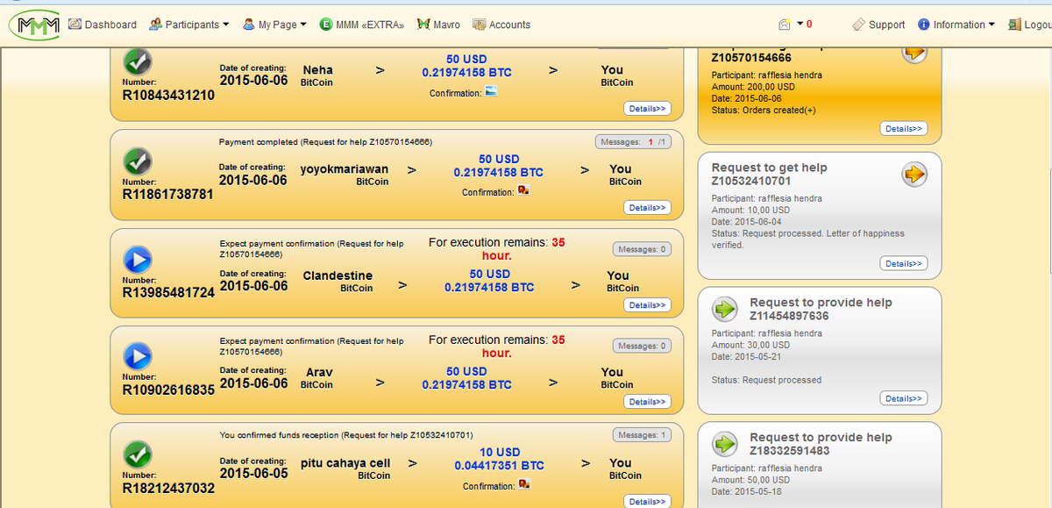This screenshot has width=1052, height=508.
Task: Click the My Page person icon
Action: tap(249, 25)
